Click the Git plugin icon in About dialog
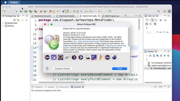 click(x=74, y=57)
